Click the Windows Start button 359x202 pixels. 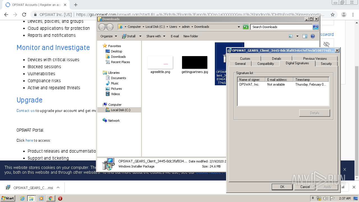point(8,198)
